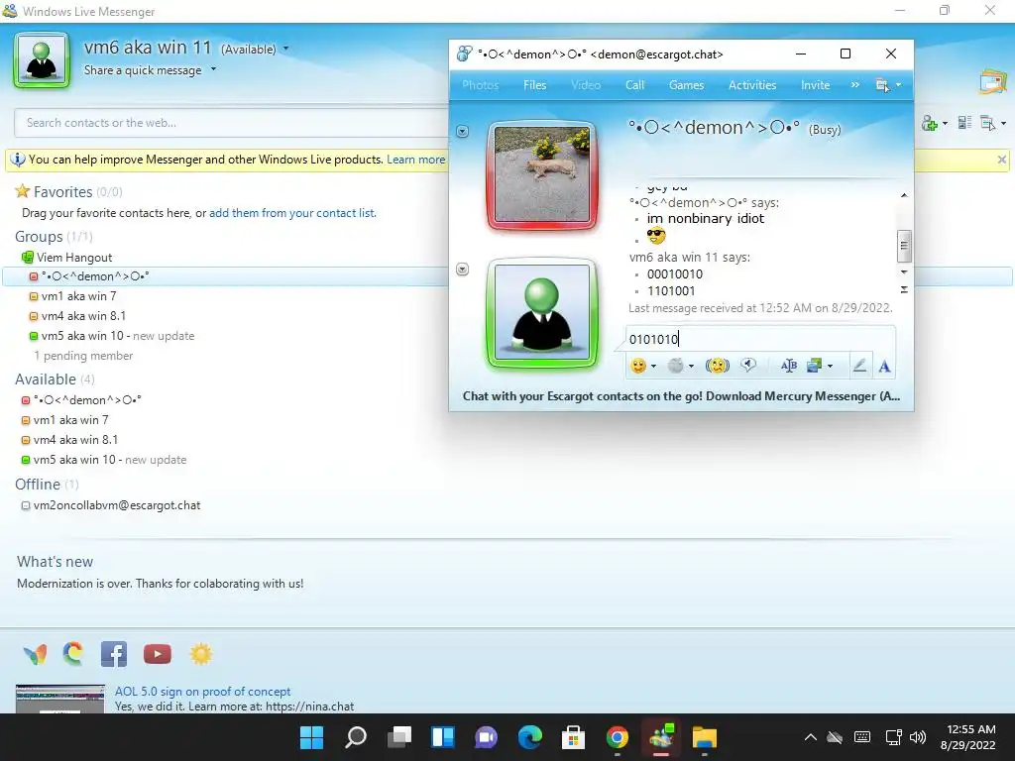Click main window profile avatar picture
Screen dimensions: 1015x761
(42, 59)
